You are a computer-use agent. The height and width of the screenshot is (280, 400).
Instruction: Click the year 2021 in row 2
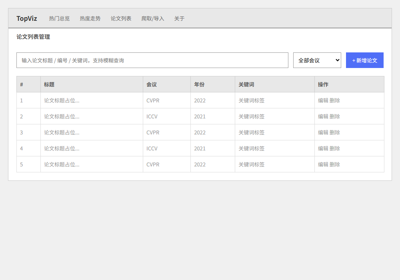pos(200,116)
